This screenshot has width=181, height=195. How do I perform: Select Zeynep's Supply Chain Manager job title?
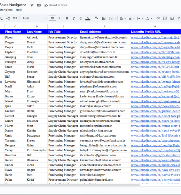(63, 72)
